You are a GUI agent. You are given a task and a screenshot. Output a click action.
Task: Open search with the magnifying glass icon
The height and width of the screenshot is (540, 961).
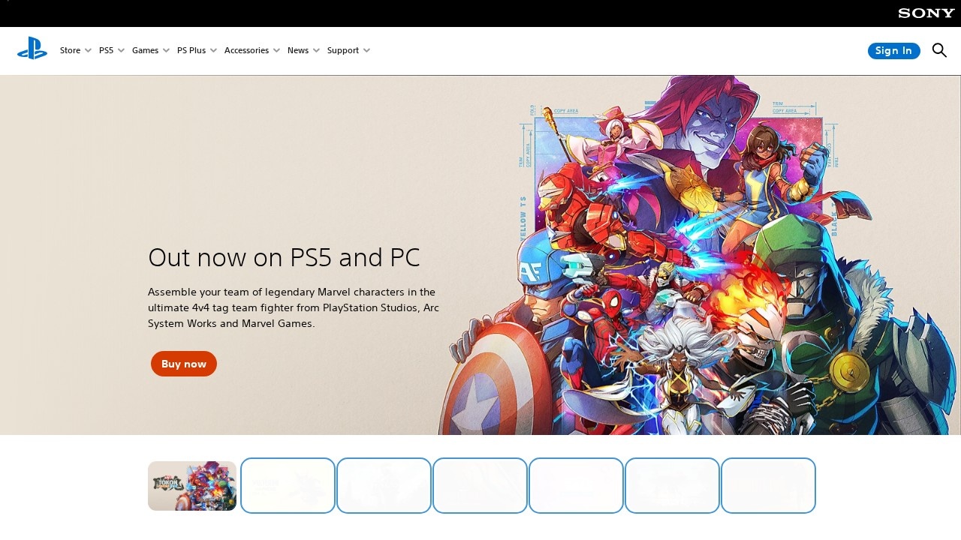939,50
